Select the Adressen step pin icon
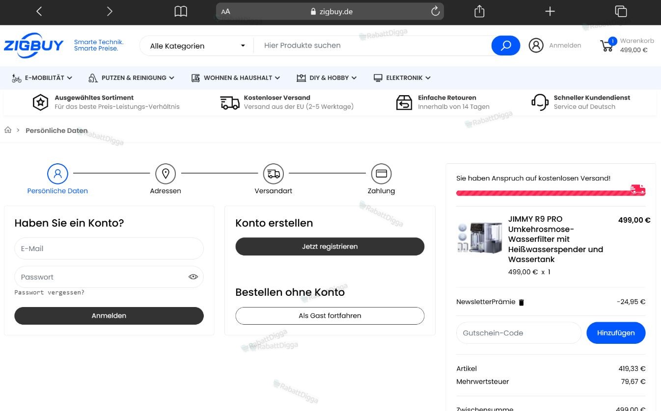Image resolution: width=661 pixels, height=411 pixels. [x=165, y=174]
